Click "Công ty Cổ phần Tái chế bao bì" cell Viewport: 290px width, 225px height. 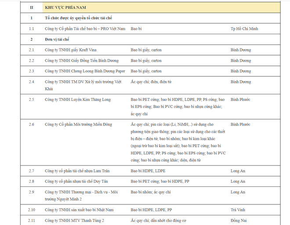click(x=85, y=29)
